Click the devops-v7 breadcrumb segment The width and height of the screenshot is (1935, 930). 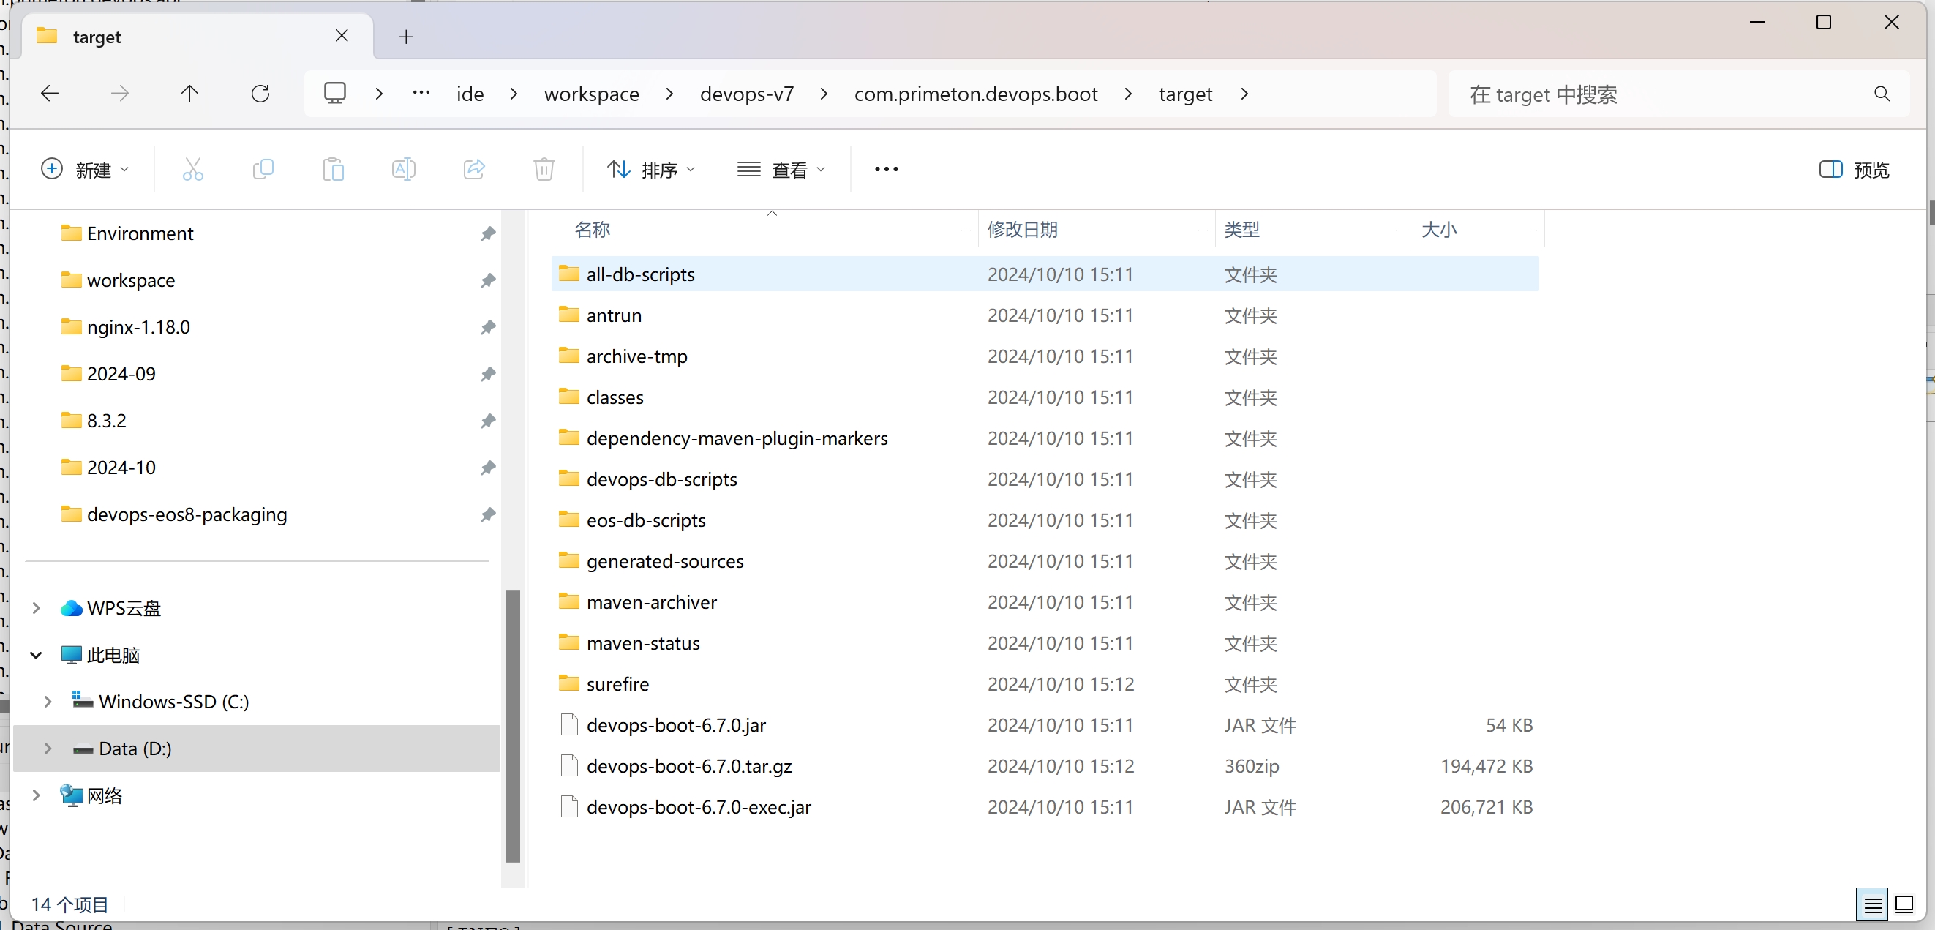click(x=746, y=94)
